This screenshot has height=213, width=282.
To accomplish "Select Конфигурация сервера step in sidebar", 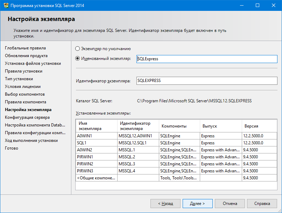I will [27, 117].
